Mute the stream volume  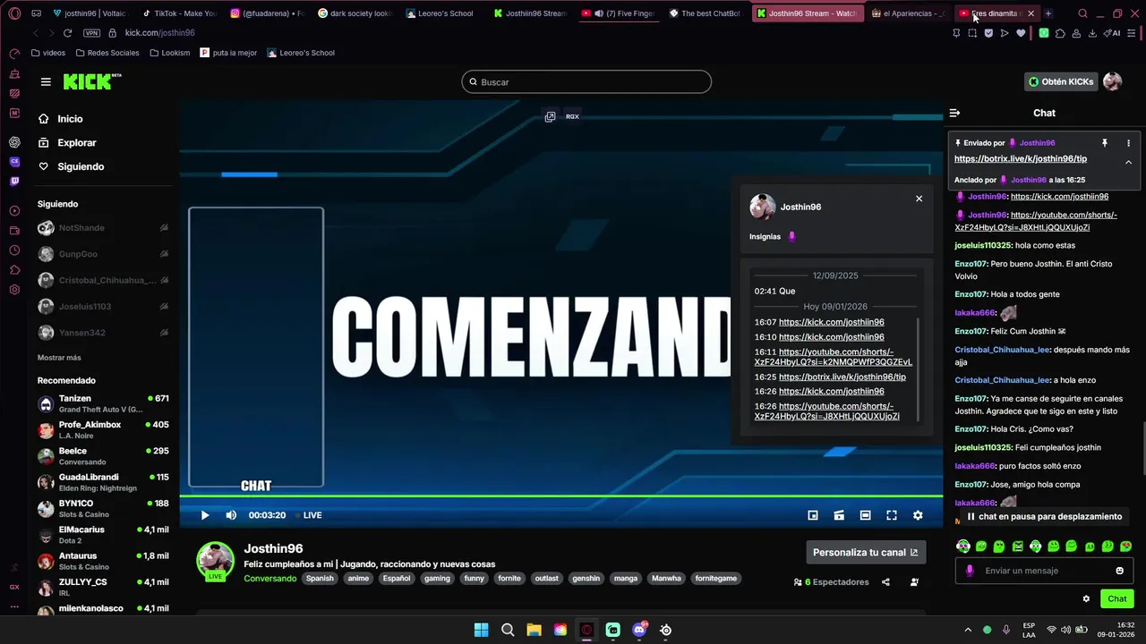click(x=231, y=515)
